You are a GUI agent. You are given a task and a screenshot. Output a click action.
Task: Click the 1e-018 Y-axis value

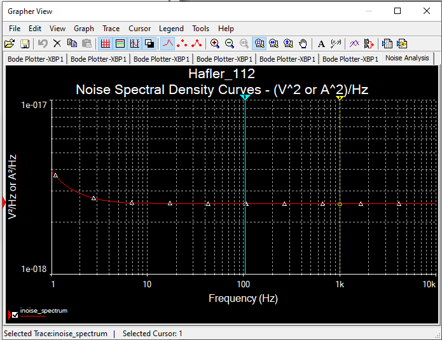(x=34, y=269)
